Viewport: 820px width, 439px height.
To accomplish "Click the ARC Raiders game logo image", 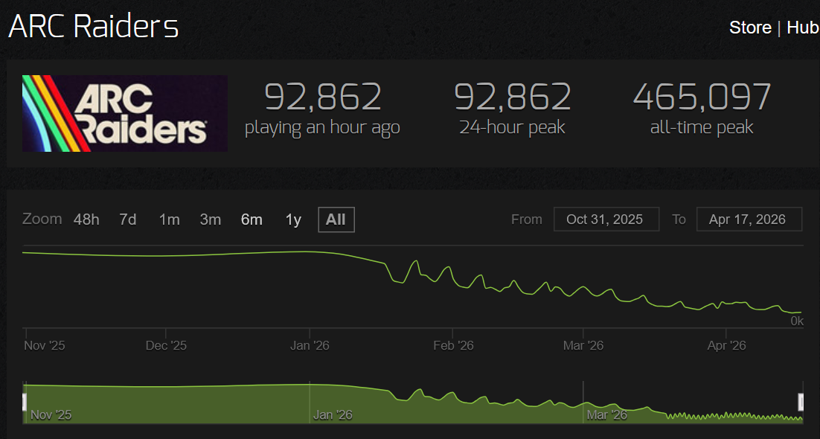I will [124, 113].
